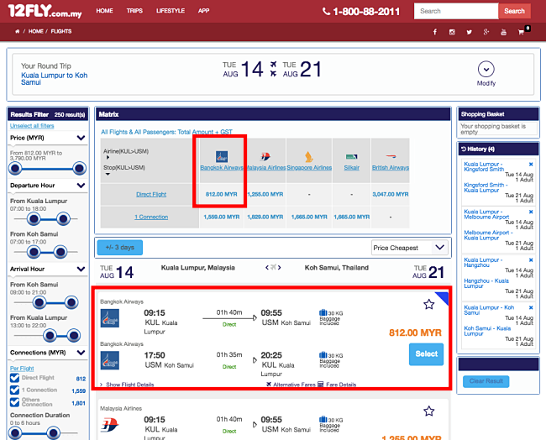
Task: Click the 30 KG baggage icon on 17:50 return flight
Action: 323,355
